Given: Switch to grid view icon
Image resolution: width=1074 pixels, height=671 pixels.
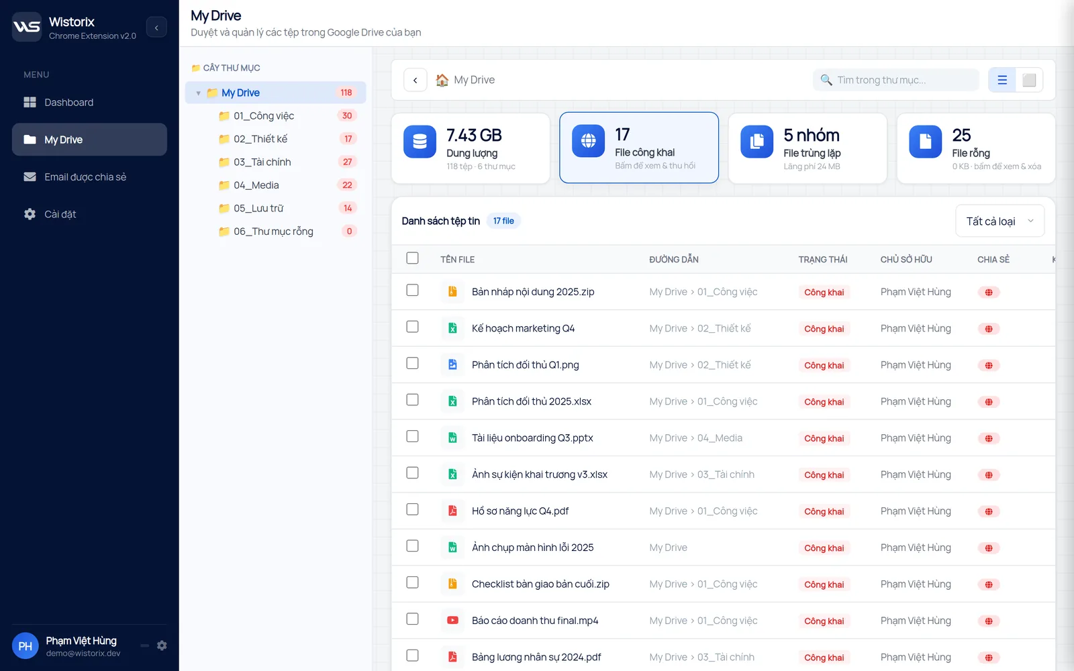Looking at the screenshot, I should coord(1029,80).
